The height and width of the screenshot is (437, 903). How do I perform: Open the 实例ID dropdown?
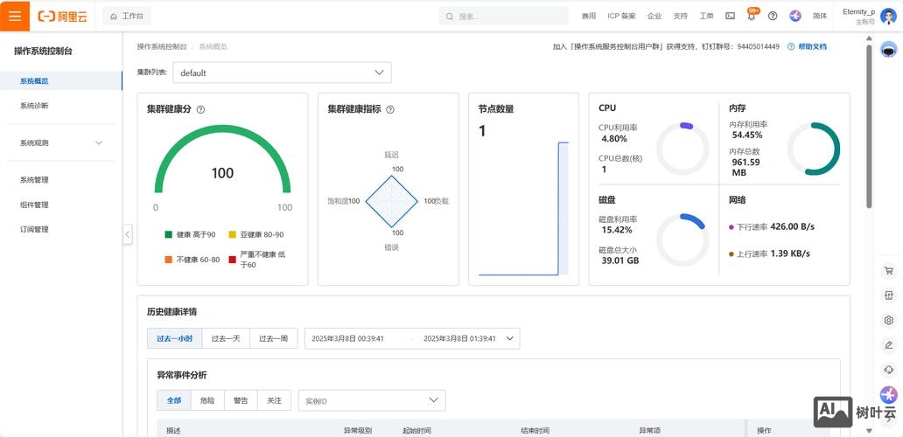click(372, 400)
